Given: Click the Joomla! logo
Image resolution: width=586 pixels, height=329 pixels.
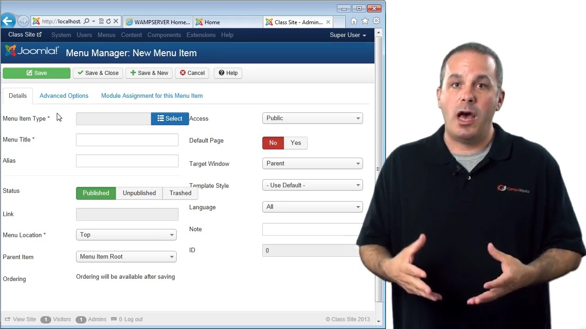Looking at the screenshot, I should (32, 51).
